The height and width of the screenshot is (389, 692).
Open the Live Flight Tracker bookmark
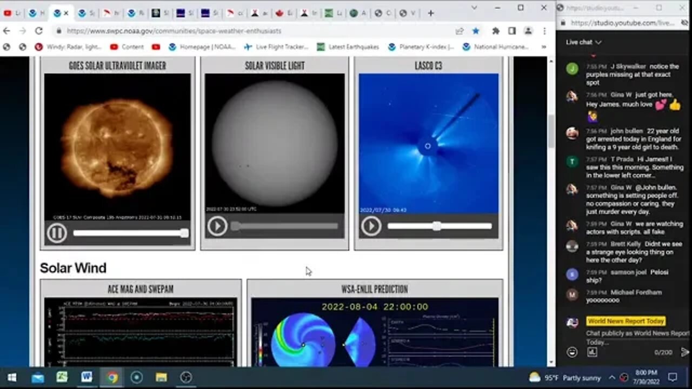pyautogui.click(x=276, y=47)
